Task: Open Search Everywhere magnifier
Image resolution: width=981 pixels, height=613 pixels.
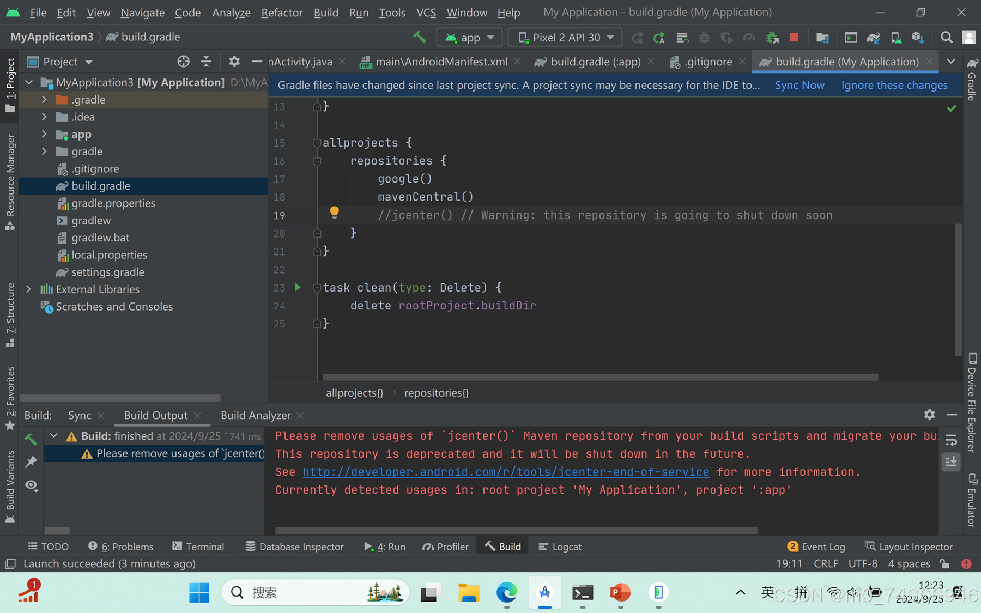Action: 946,37
